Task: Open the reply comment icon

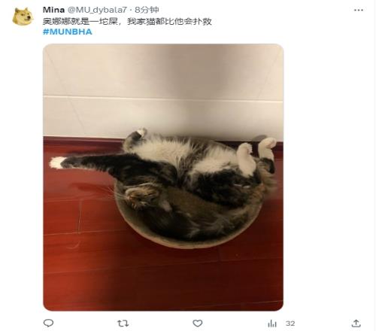Action: click(48, 323)
